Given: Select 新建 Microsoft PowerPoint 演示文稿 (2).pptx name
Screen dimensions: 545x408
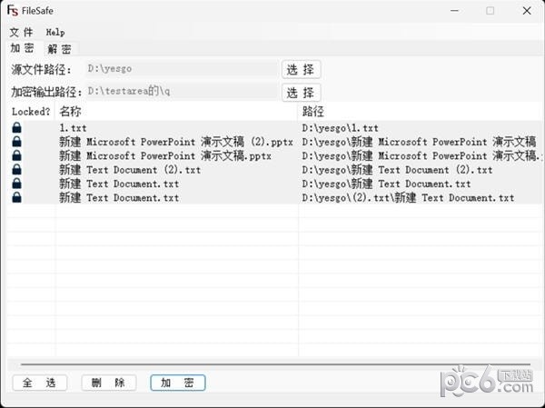Looking at the screenshot, I should pos(176,142).
